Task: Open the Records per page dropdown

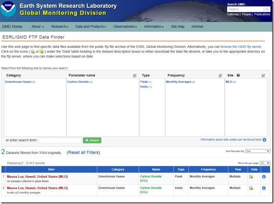Action: [x=264, y=163]
